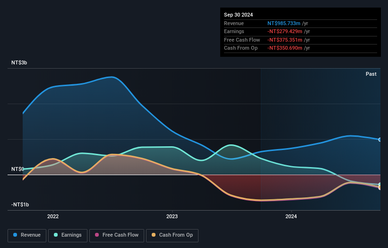Viewport: 388px width, 248px height.
Task: Toggle the Revenue legend button
Action: point(27,235)
